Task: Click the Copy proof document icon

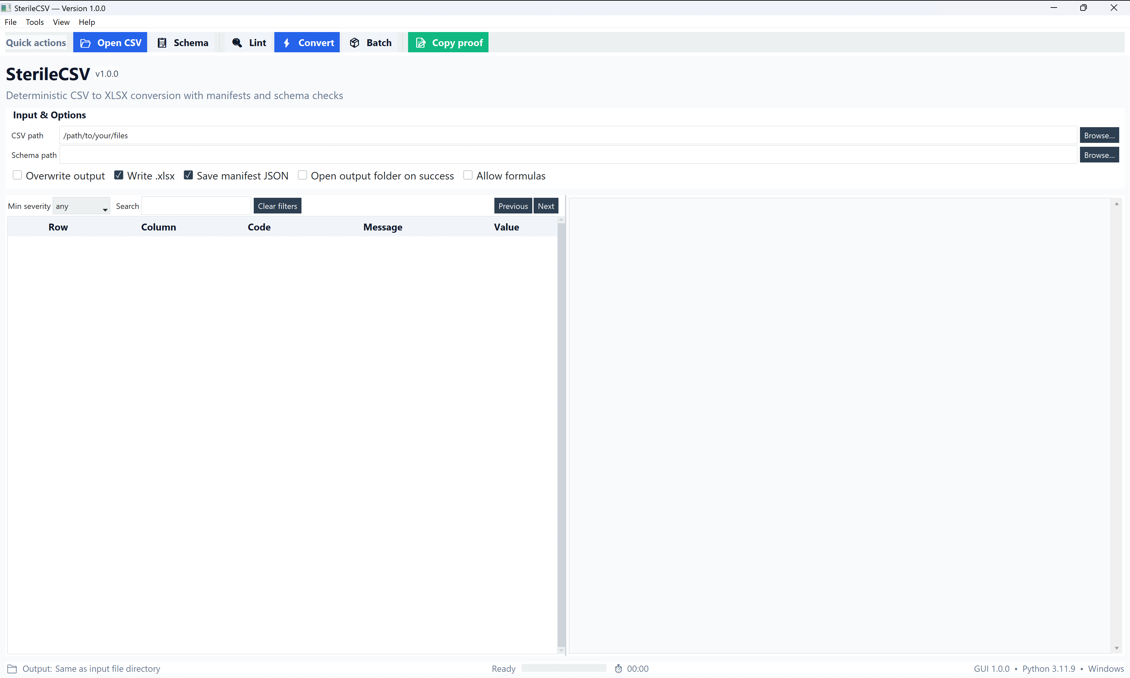Action: (x=420, y=42)
